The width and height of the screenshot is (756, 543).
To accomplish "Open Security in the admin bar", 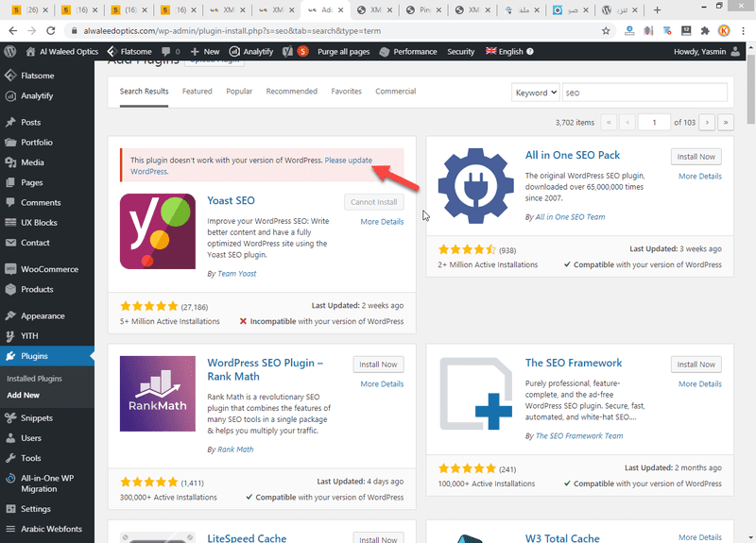I will click(460, 52).
